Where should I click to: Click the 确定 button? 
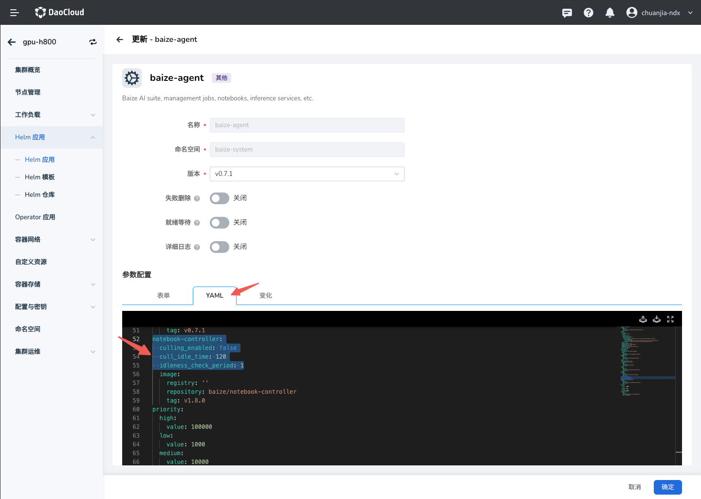point(667,487)
